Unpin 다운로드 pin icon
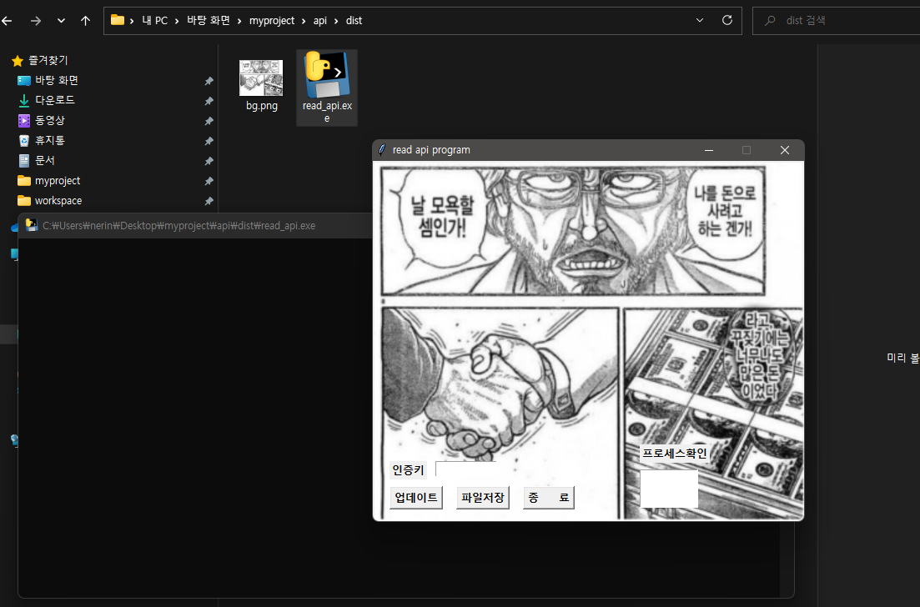This screenshot has width=920, height=607. pyautogui.click(x=209, y=101)
